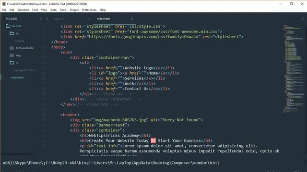Click the macbook-606763.jpg img tag line
This screenshot has height=172, width=307.
coord(136,120)
